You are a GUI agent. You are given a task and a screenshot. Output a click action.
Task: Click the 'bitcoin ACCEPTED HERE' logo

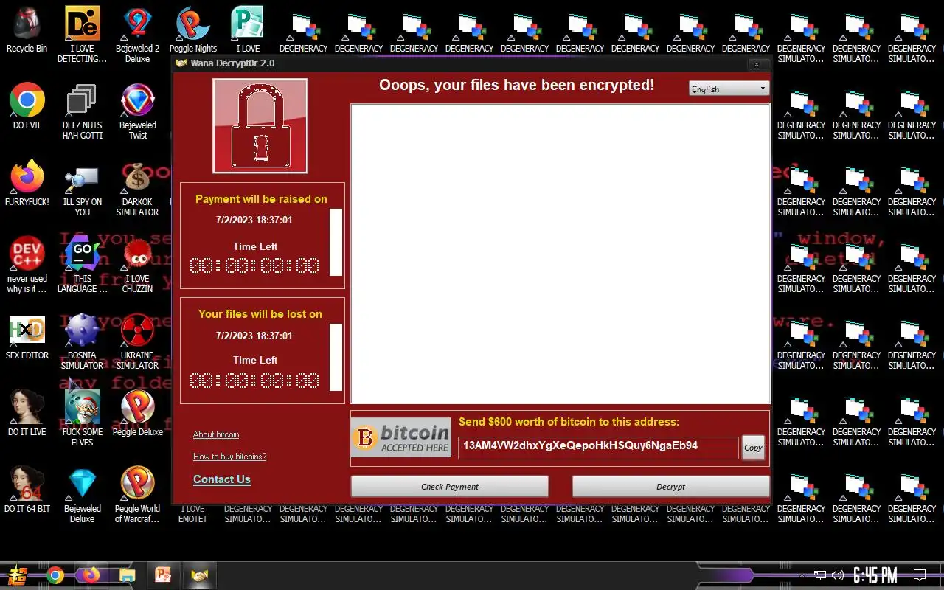pyautogui.click(x=401, y=437)
